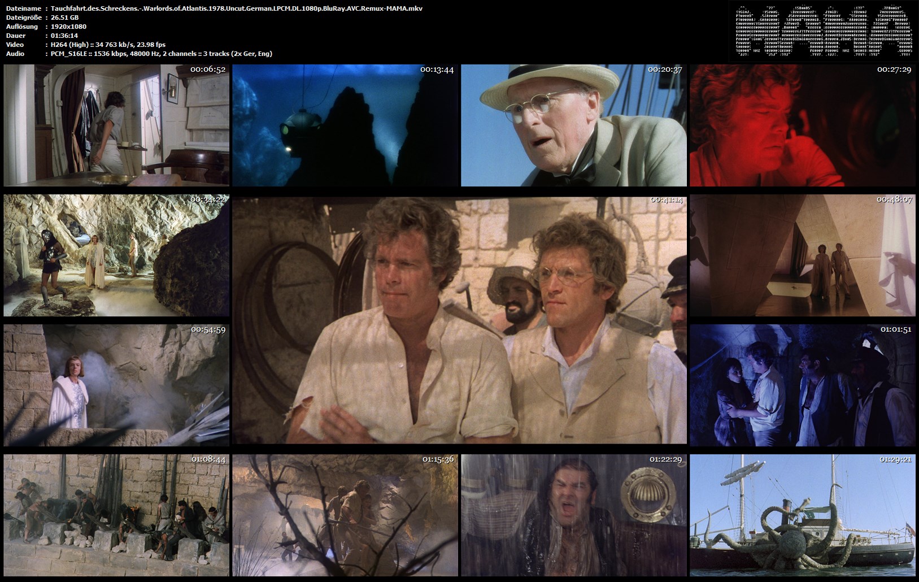
Task: Open the thumbnail of workers by the stone wall
Action: click(116, 515)
